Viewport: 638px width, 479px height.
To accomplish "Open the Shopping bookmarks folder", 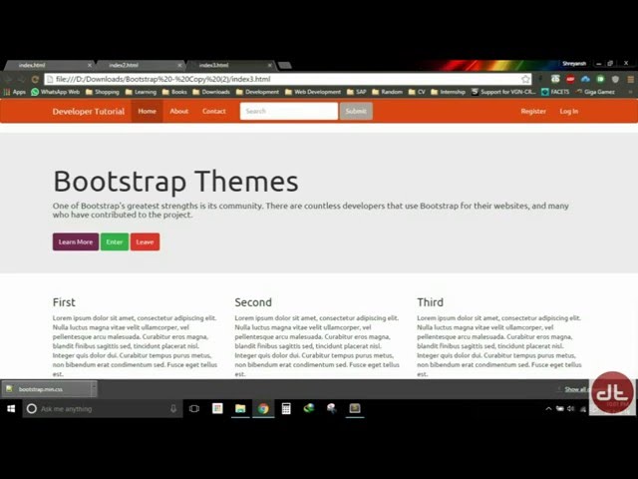I will click(x=103, y=92).
